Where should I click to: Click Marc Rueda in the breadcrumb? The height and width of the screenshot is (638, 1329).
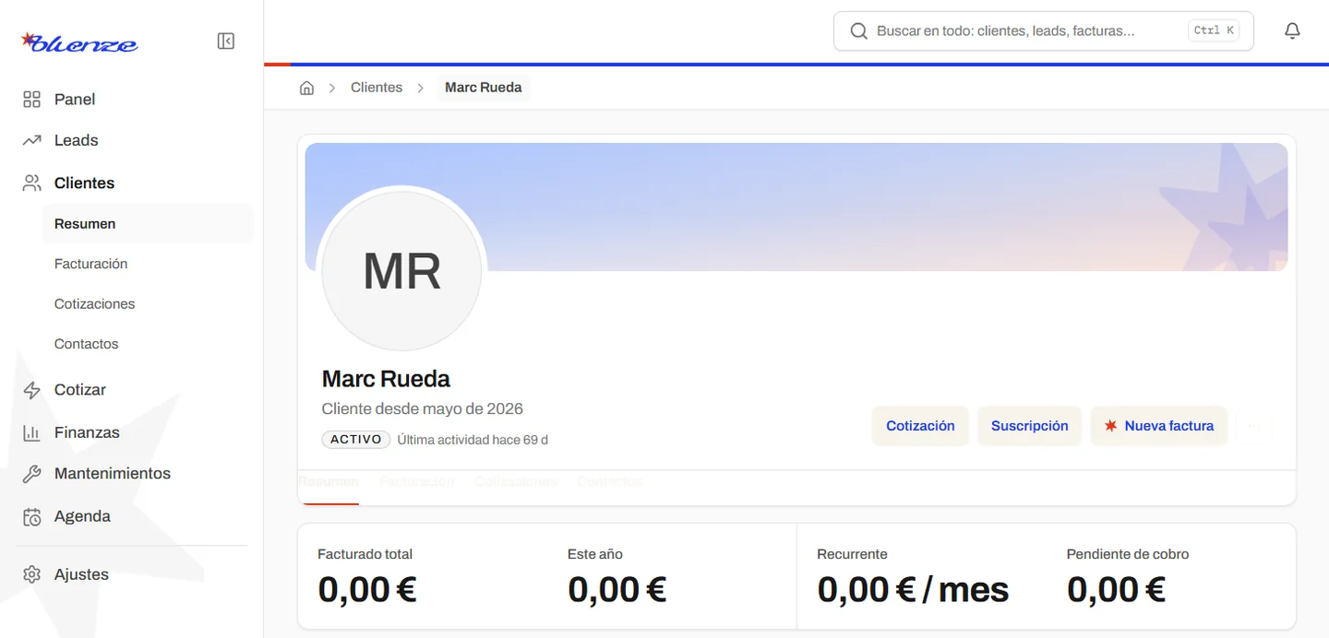[x=483, y=88]
